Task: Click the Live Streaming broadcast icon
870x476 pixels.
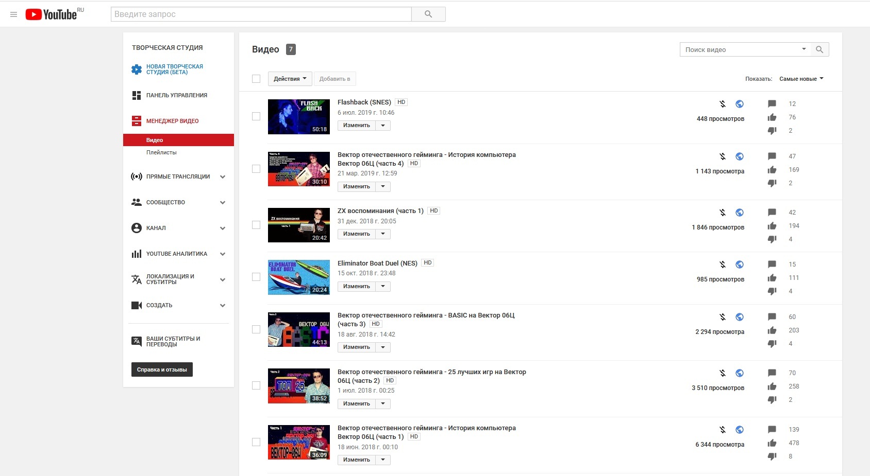Action: point(137,177)
